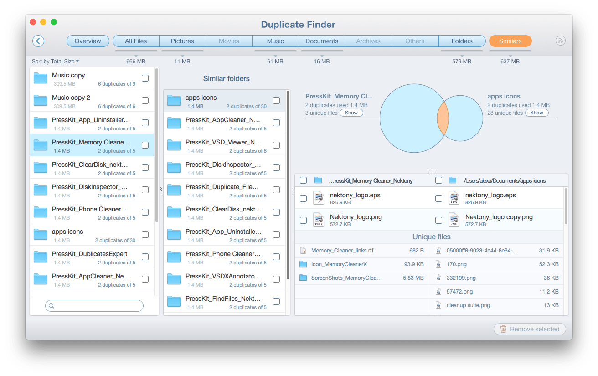Click the PNG icon for Nektony_logo.png

tap(318, 220)
